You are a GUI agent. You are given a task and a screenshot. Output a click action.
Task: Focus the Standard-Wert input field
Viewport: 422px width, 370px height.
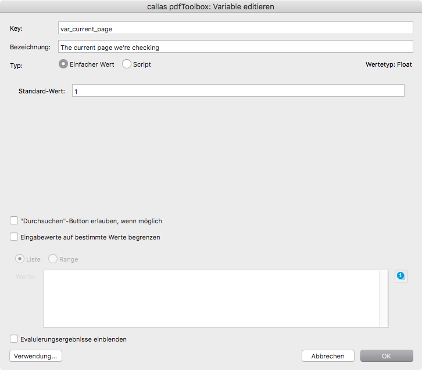click(238, 90)
